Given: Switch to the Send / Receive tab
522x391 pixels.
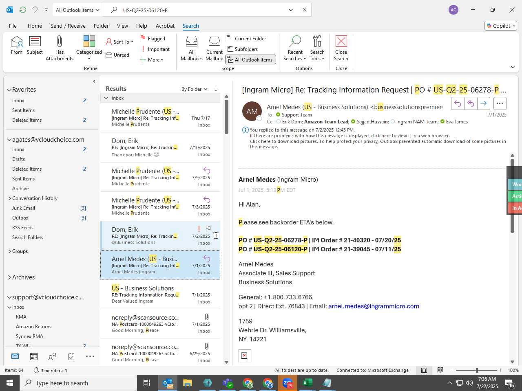Looking at the screenshot, I should [68, 26].
